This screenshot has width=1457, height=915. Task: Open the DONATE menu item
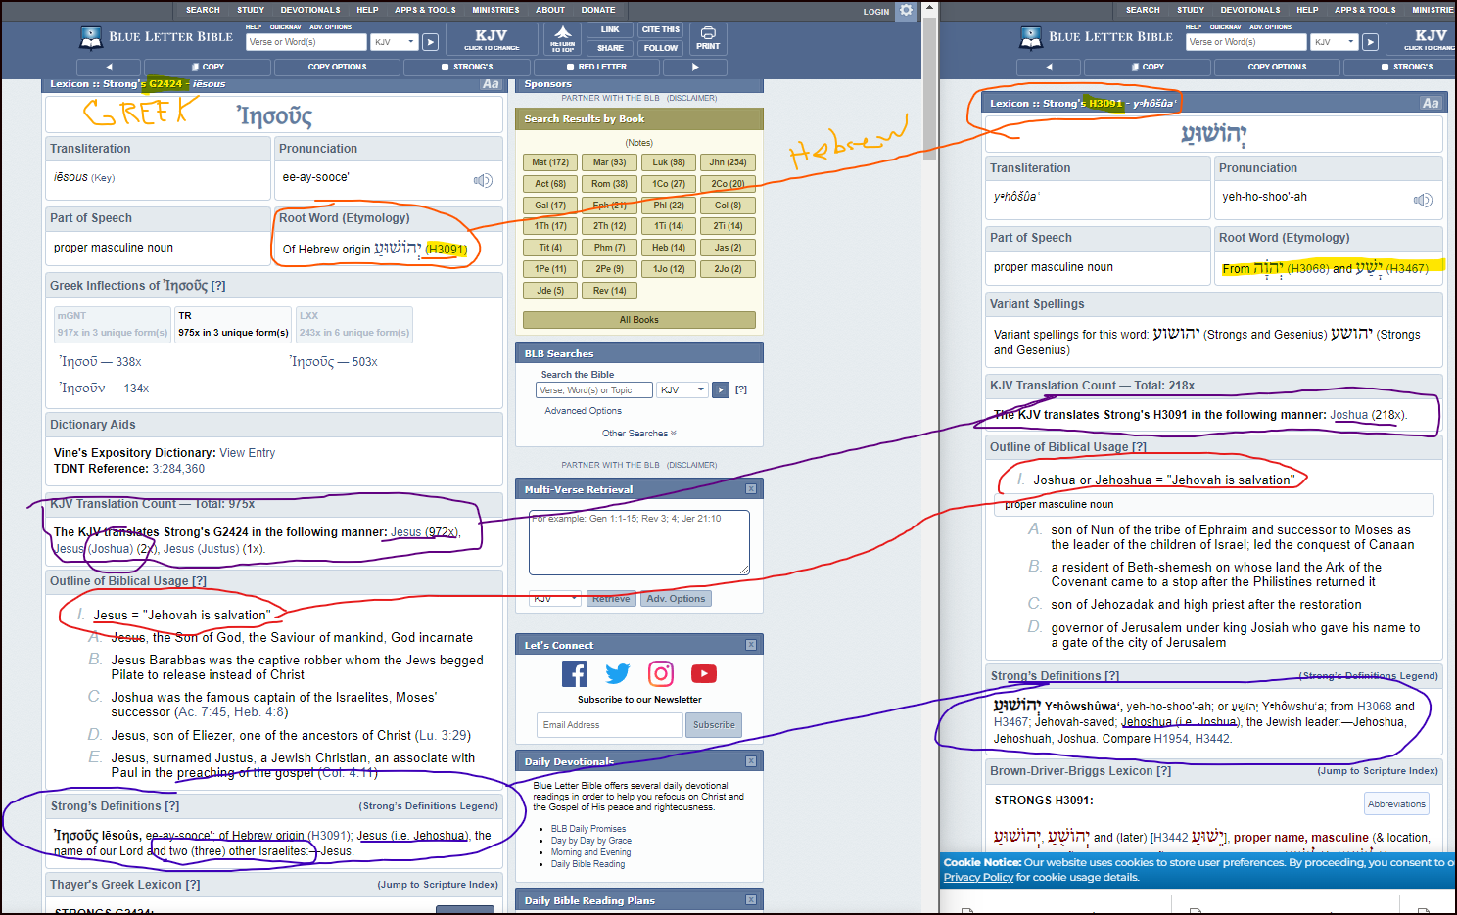598,10
